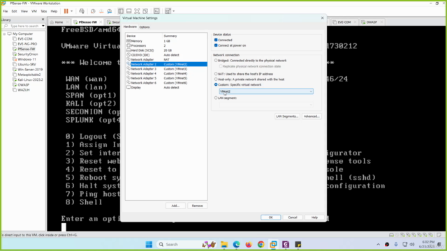Click the Suspend (pause) toolbar icon
Viewport: 447px width, 251px height.
pos(66,11)
